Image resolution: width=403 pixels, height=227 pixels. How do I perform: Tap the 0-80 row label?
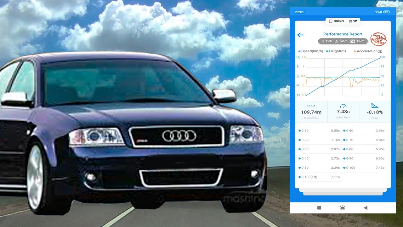[x=350, y=149]
